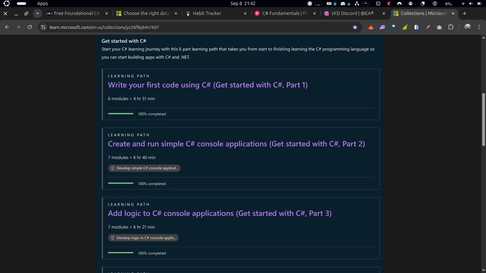The image size is (486, 273).
Task: Open the camera screenshot extension
Action: [x=439, y=27]
